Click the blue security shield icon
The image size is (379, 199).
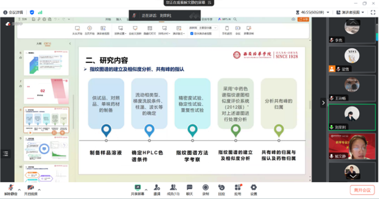32,12
